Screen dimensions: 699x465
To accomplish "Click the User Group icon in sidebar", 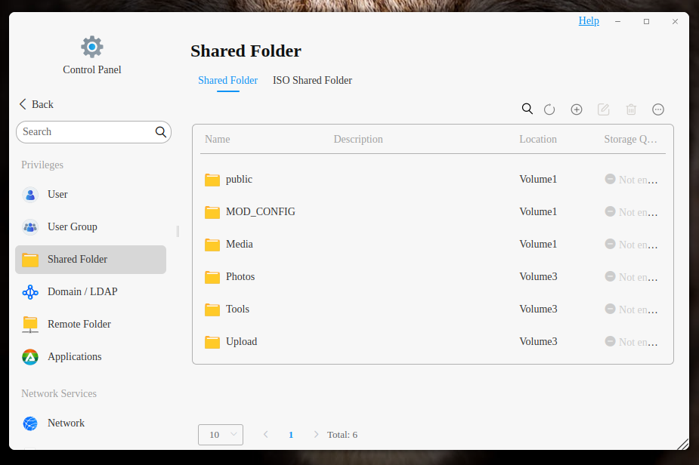I will tap(30, 227).
